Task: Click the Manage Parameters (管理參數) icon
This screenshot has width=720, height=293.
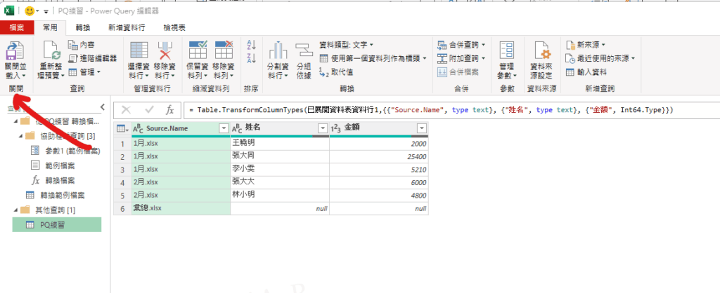Action: (x=507, y=52)
